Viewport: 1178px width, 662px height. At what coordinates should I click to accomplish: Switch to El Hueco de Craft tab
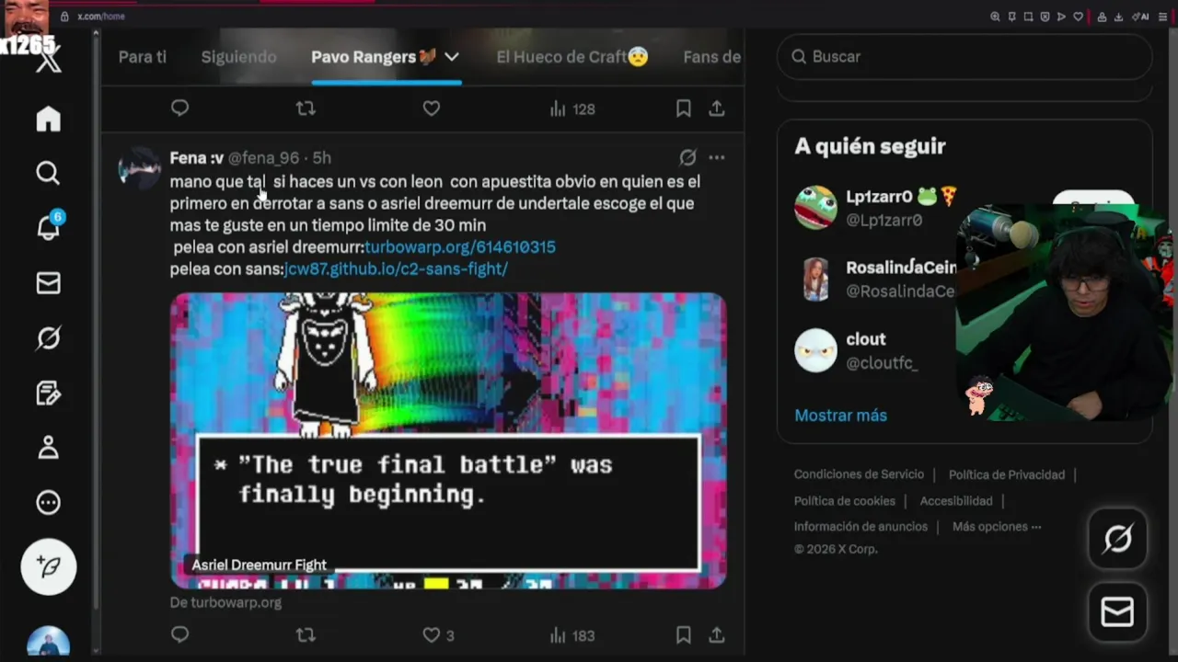[x=572, y=57]
